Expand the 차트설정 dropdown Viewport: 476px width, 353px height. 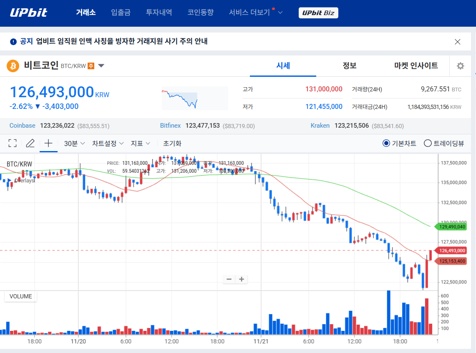[108, 143]
